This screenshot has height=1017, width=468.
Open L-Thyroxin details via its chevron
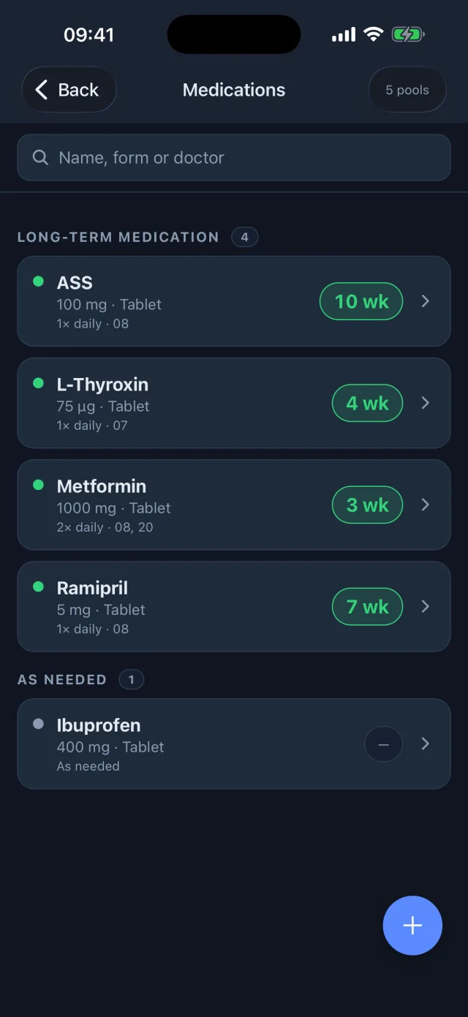pyautogui.click(x=426, y=403)
